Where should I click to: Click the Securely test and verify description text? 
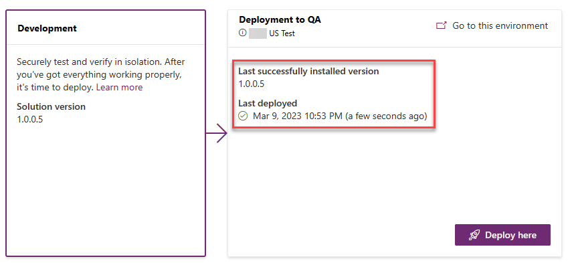[101, 74]
